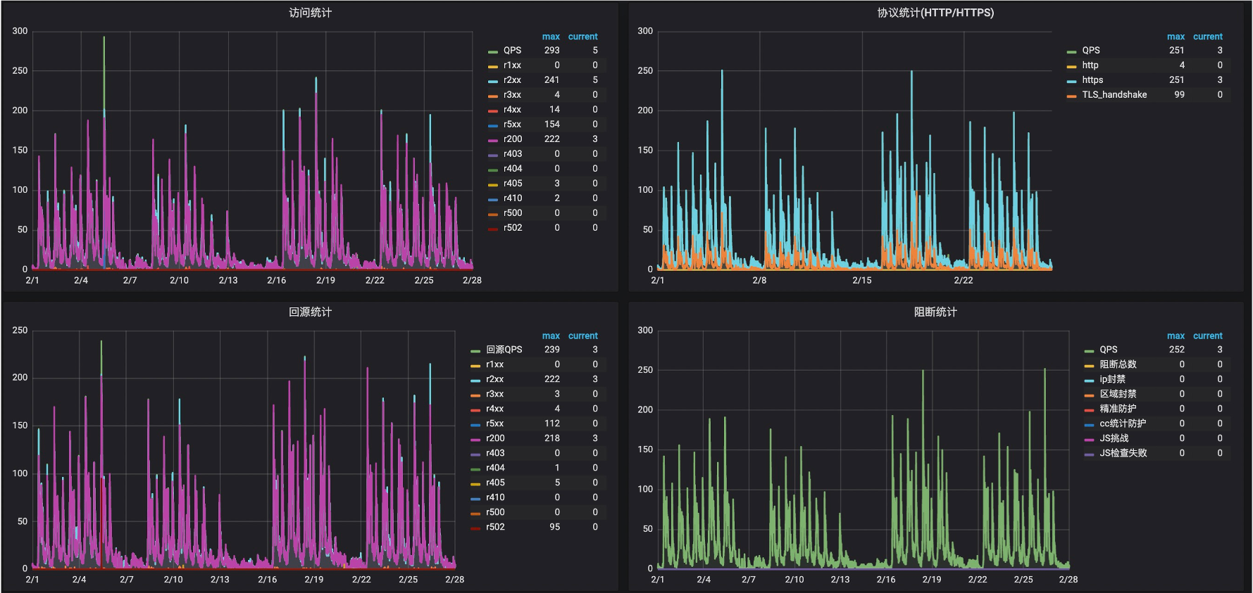Toggle 精准防护 series in 阻断统计 legend
Image resolution: width=1253 pixels, height=593 pixels.
pyautogui.click(x=1118, y=409)
